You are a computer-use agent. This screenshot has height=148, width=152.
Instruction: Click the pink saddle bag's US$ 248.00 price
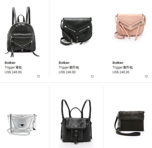121,72
